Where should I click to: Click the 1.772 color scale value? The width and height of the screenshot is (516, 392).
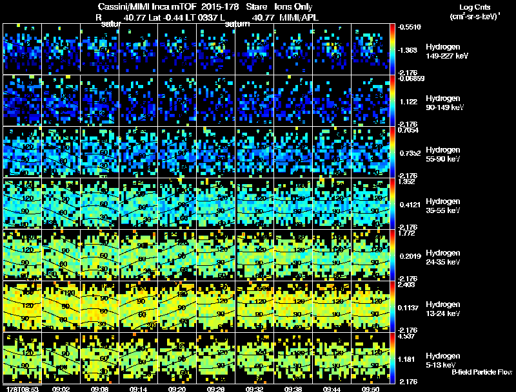pyautogui.click(x=406, y=233)
